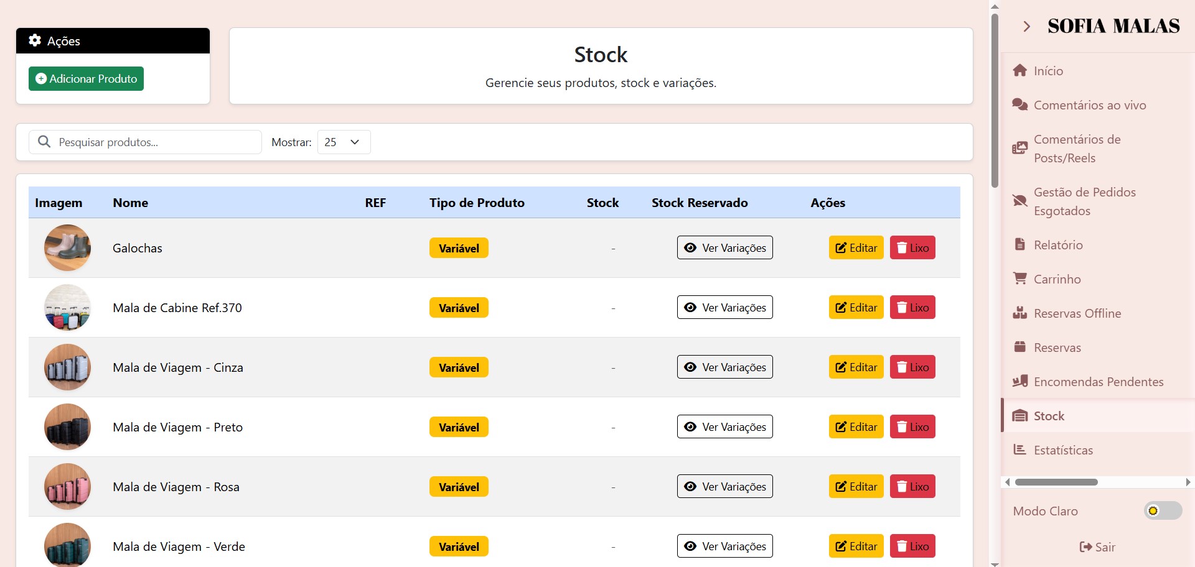
Task: Click the Gestão de Pedidos Esgotados icon
Action: 1019,201
